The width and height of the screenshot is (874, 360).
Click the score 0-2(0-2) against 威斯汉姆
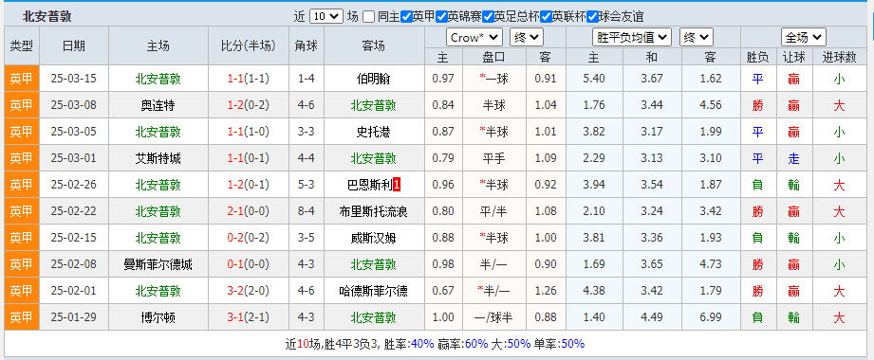(248, 238)
